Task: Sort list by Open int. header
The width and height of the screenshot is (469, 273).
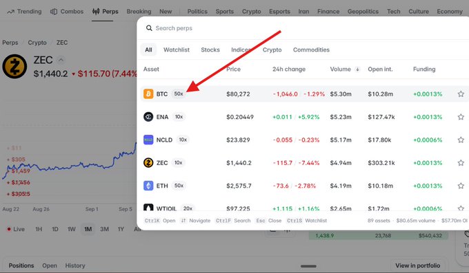Action: (x=380, y=69)
